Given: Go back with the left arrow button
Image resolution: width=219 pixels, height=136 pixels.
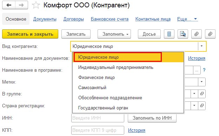Looking at the screenshot, I should tap(9, 5).
